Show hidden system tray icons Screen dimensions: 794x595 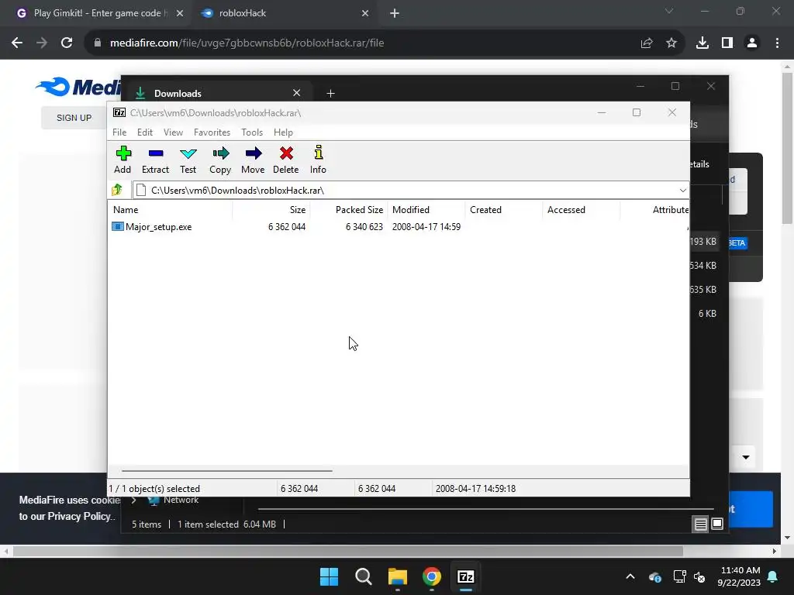tap(630, 576)
